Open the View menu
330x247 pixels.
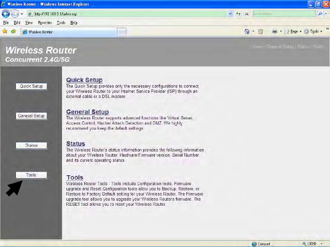(29, 23)
